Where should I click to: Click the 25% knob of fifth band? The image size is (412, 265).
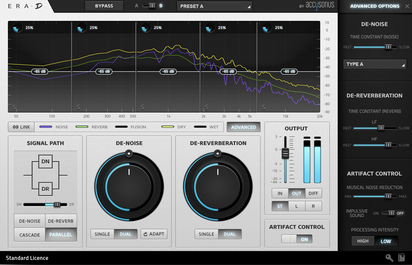267,28
